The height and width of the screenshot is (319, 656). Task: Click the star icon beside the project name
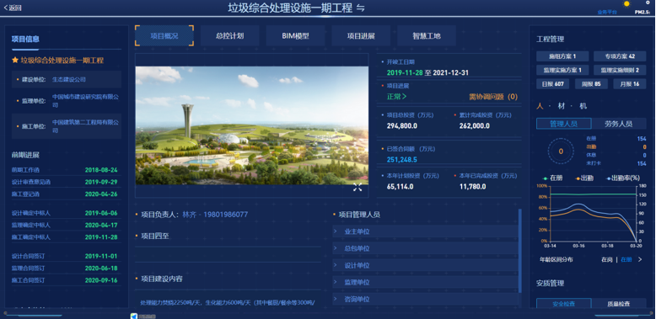(15, 60)
